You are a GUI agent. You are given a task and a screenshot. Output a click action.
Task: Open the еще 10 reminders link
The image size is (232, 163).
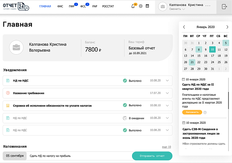point(166,147)
